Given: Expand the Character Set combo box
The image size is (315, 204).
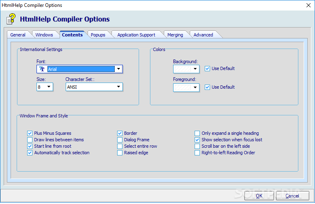Looking at the screenshot, I should [118, 87].
